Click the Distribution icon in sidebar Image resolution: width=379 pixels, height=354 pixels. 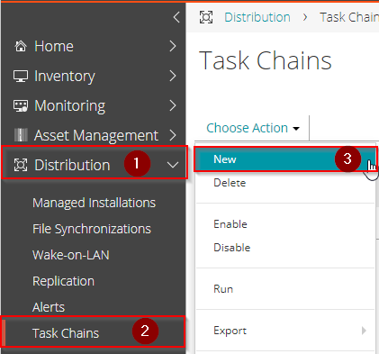tap(21, 165)
